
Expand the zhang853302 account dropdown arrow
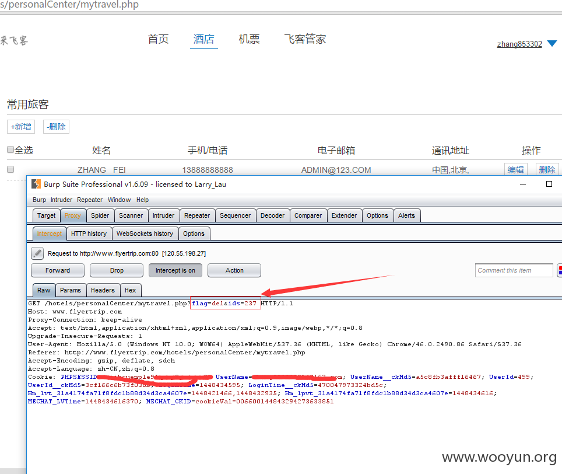pyautogui.click(x=552, y=43)
